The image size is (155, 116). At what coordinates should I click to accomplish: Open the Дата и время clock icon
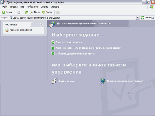[54, 81]
